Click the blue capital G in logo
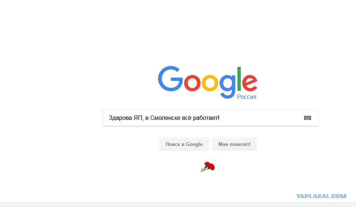The image size is (356, 207). [x=170, y=79]
